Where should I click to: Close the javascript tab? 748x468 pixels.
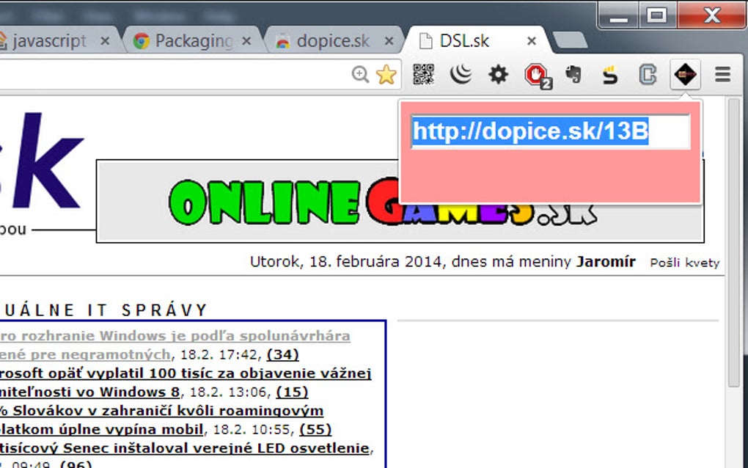pyautogui.click(x=105, y=42)
